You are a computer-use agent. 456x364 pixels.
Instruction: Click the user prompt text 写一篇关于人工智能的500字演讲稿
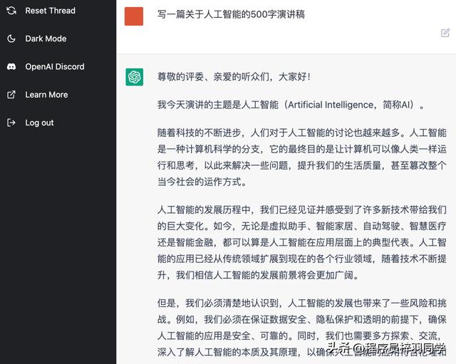tap(231, 14)
